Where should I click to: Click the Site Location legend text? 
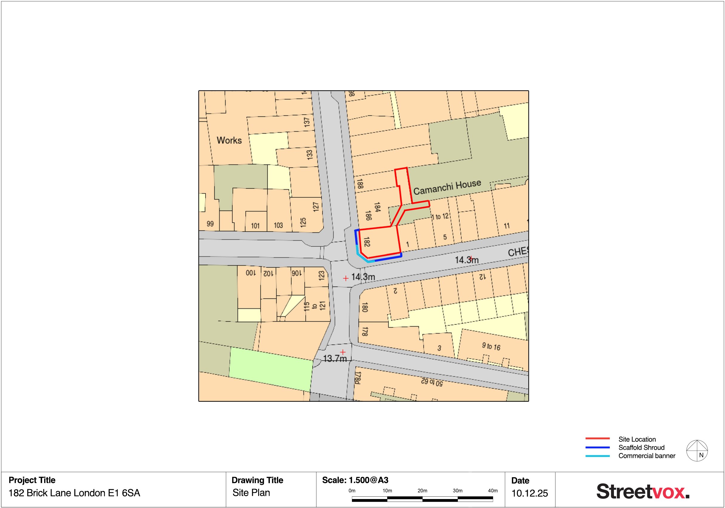click(x=637, y=439)
